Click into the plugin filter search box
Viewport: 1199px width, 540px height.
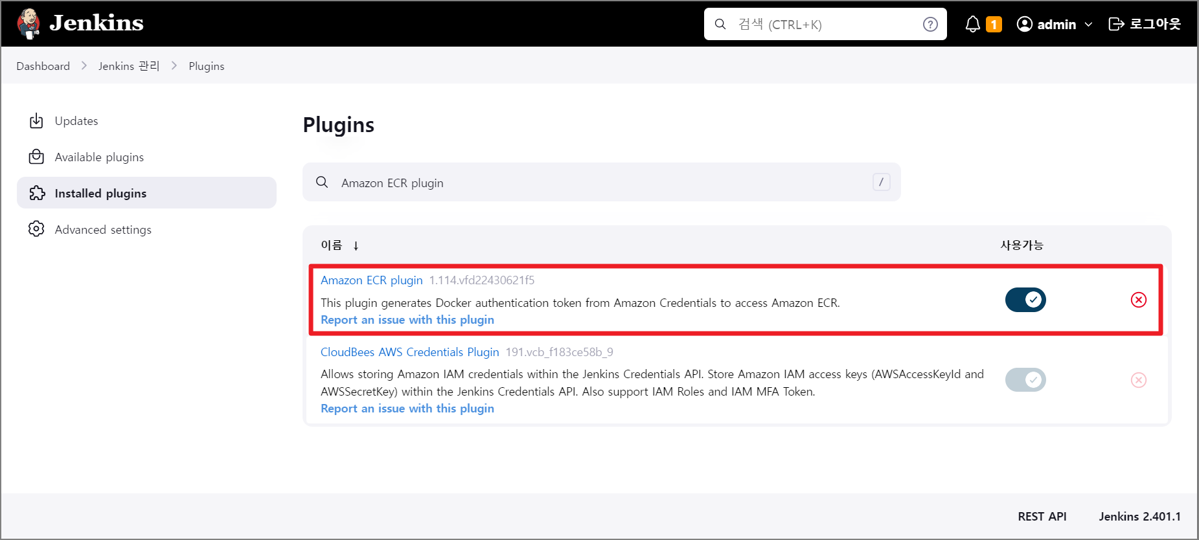point(601,183)
